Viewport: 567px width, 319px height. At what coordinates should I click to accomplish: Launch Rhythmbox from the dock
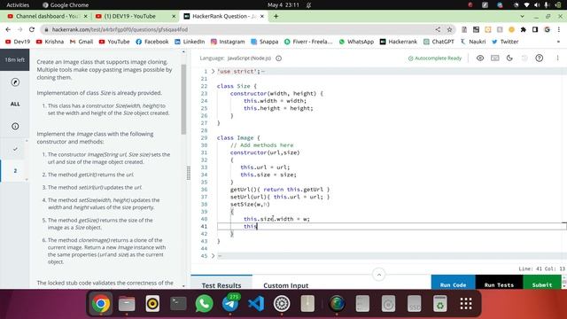152,303
